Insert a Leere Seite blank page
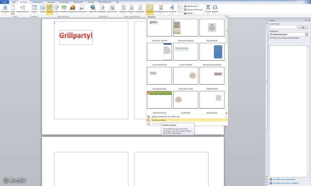 13,9
